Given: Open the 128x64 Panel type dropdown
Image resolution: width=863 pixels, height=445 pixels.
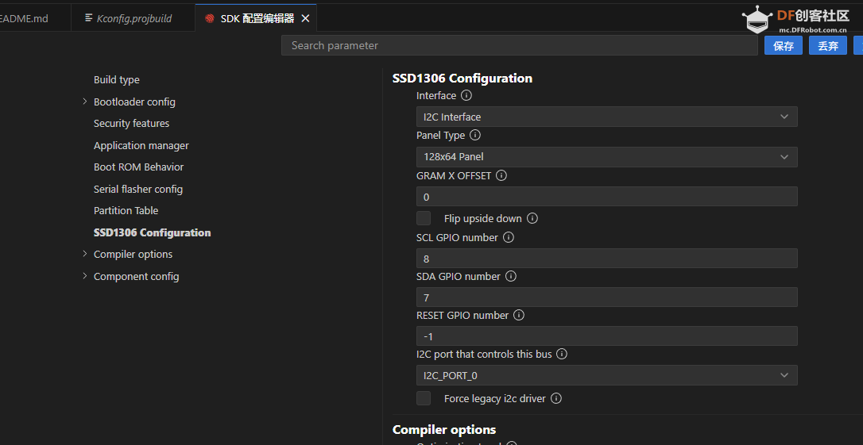Looking at the screenshot, I should coord(606,157).
